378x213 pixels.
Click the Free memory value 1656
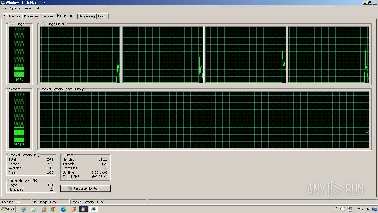point(50,172)
